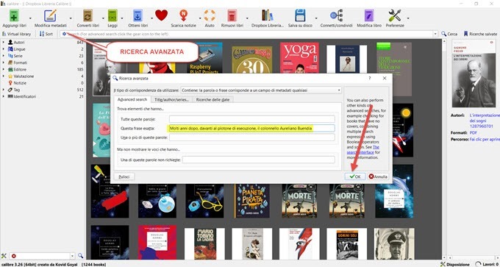Open the tipo di corrispondenza combo box
Viewport: 500px width, 267px height.
(261, 90)
